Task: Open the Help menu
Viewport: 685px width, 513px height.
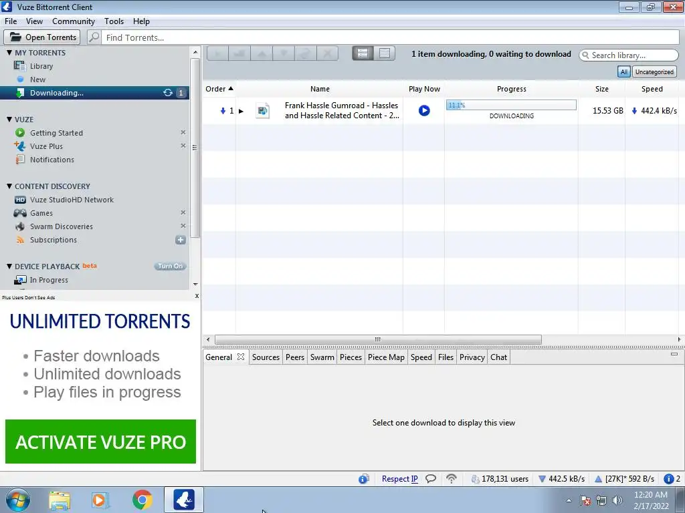Action: pyautogui.click(x=141, y=21)
